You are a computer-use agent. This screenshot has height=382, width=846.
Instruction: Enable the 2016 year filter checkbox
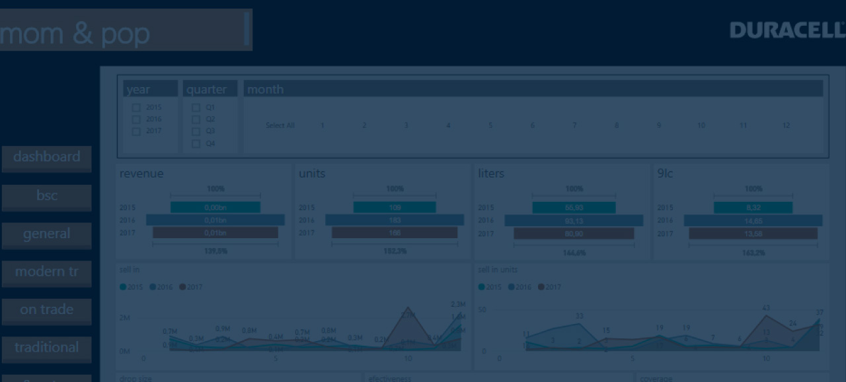pos(136,119)
